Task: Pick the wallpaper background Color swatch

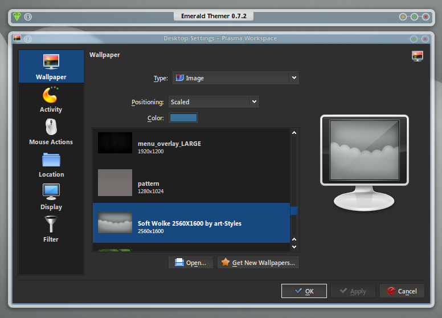Action: pyautogui.click(x=183, y=118)
